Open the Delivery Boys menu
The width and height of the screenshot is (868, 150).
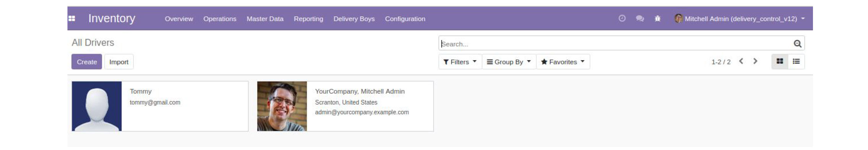(x=354, y=19)
